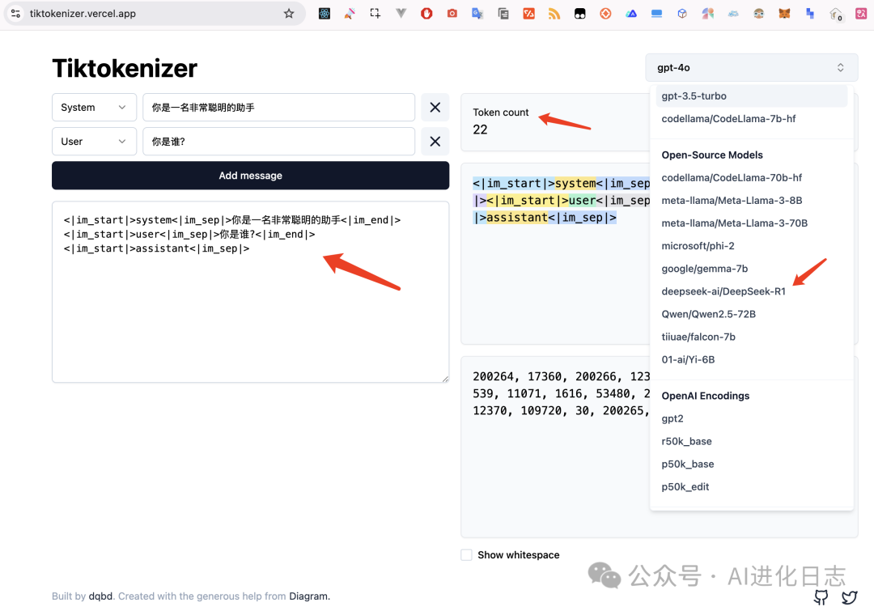874x611 pixels.
Task: Open the Google Translate extension
Action: 477,14
